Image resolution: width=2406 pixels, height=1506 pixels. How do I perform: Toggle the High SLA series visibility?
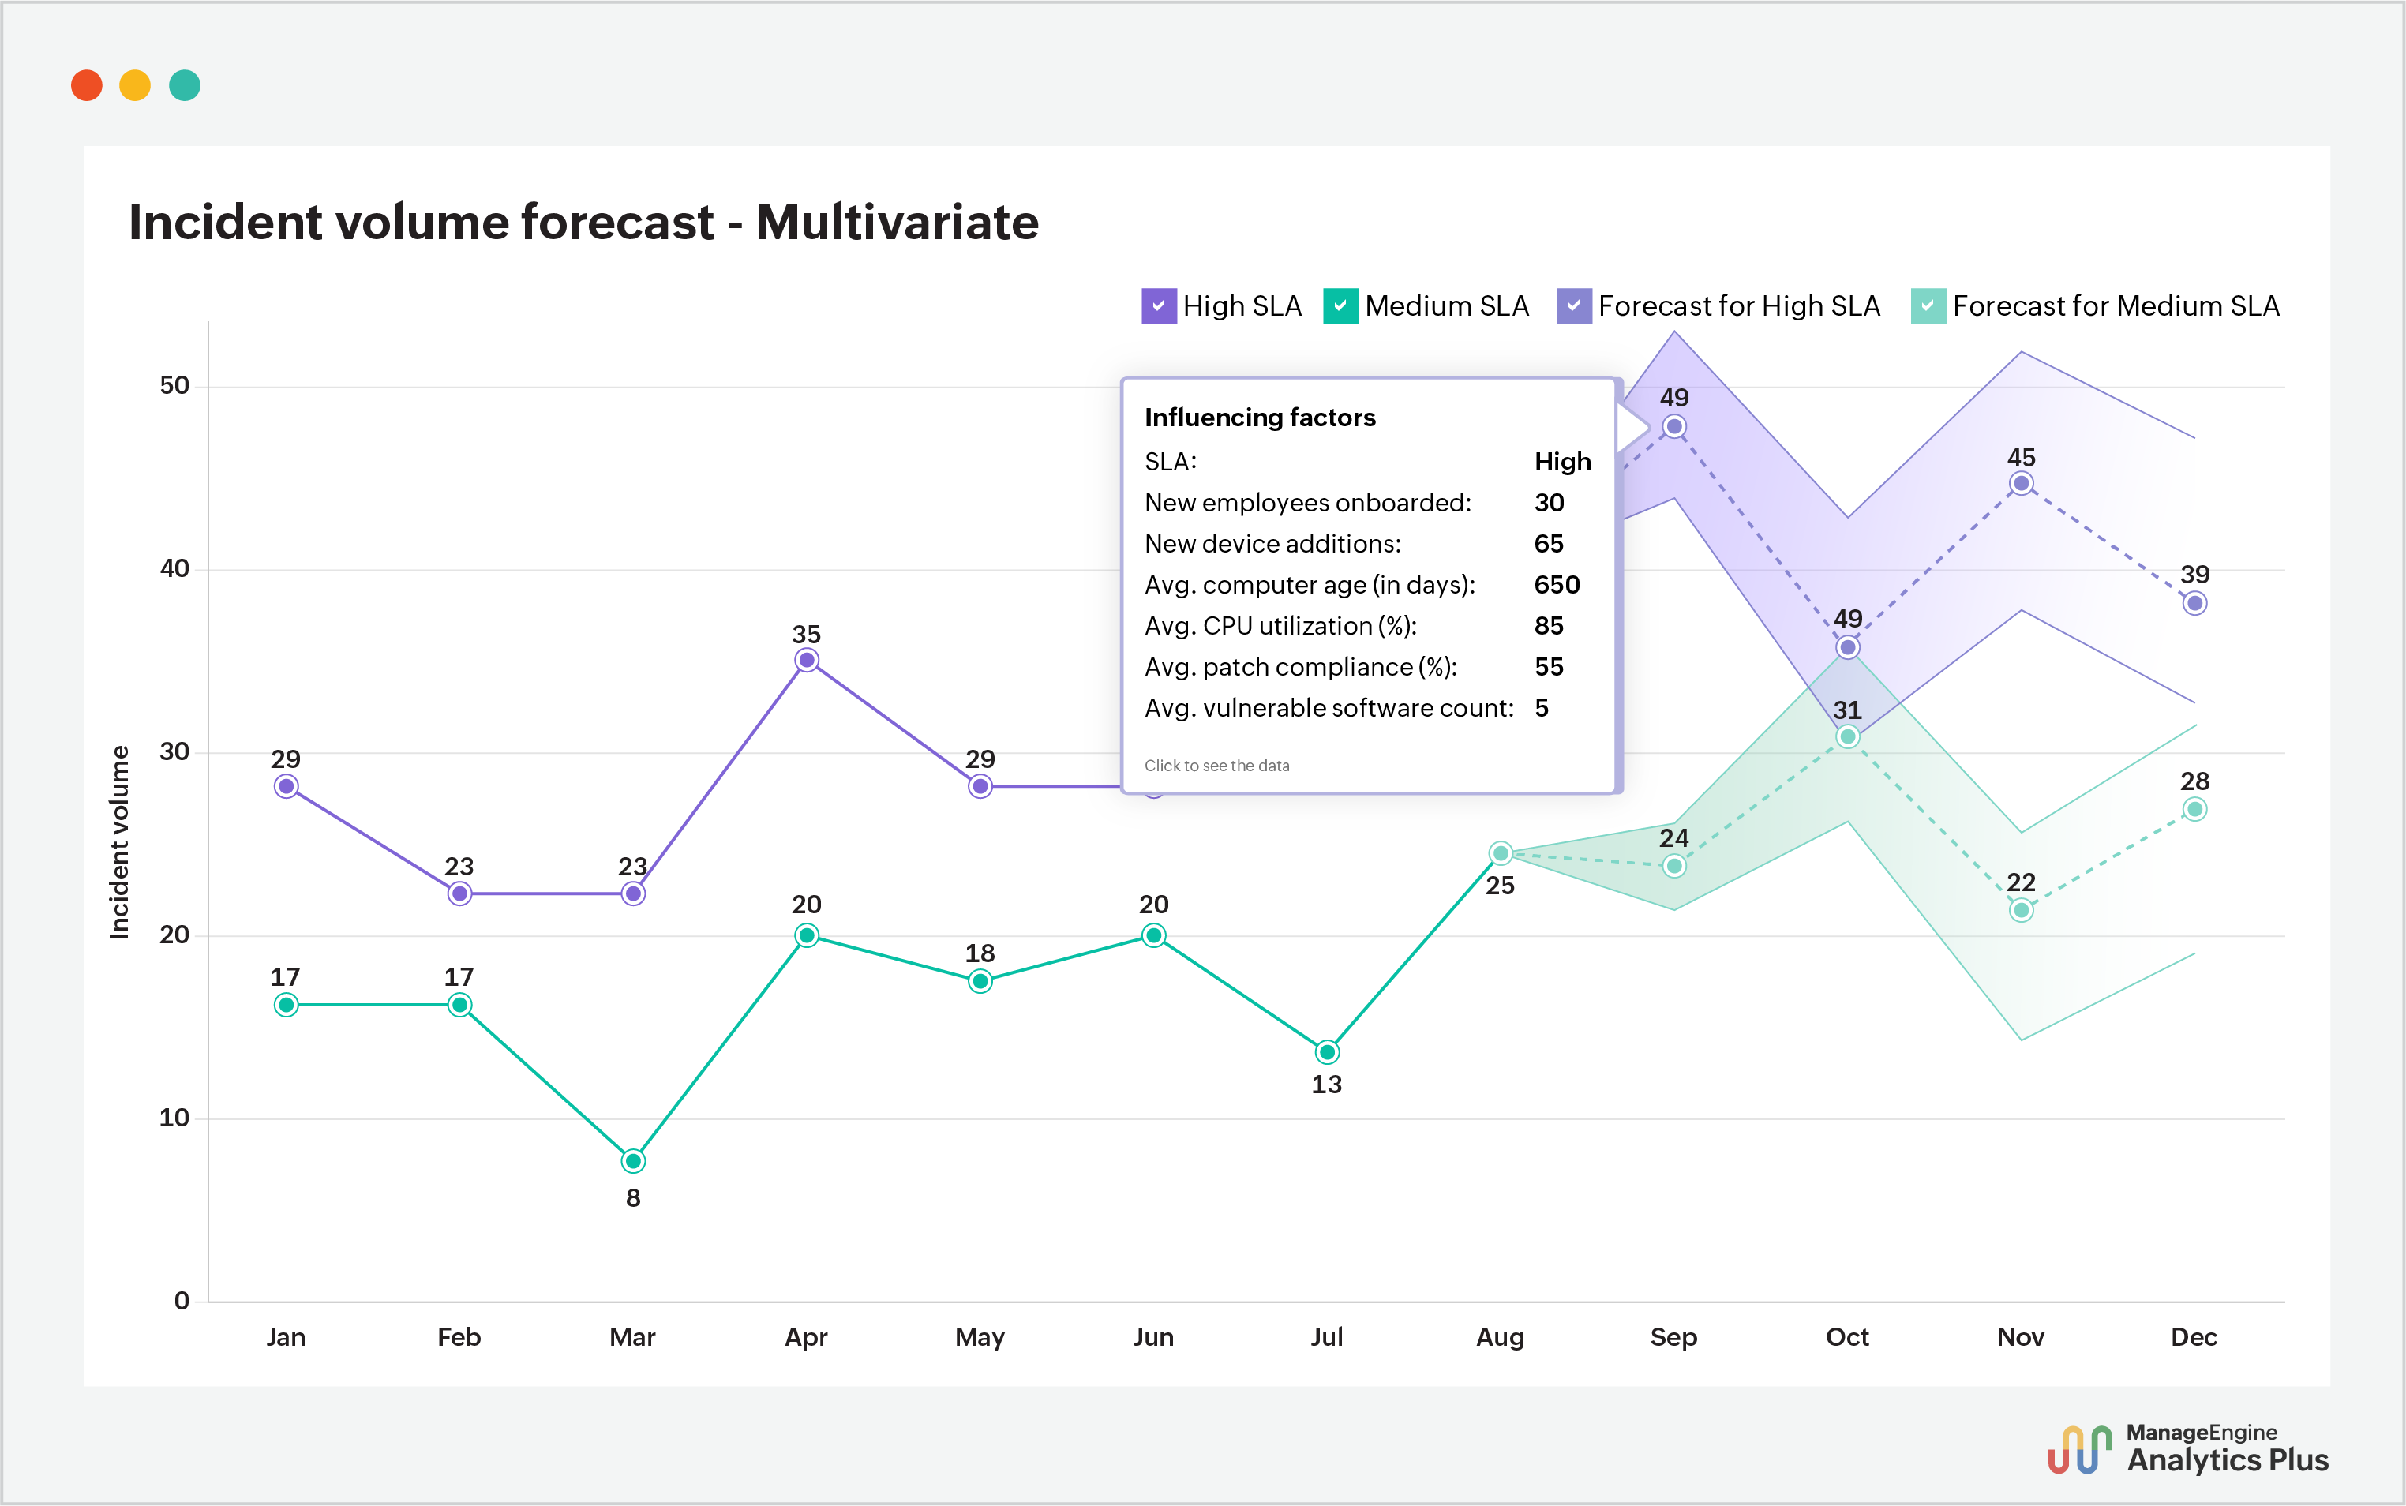tap(1159, 305)
